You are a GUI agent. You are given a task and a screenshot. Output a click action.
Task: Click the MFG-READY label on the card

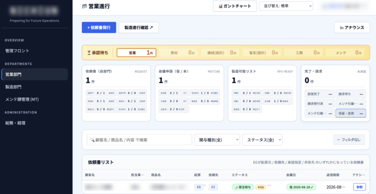click(x=285, y=71)
